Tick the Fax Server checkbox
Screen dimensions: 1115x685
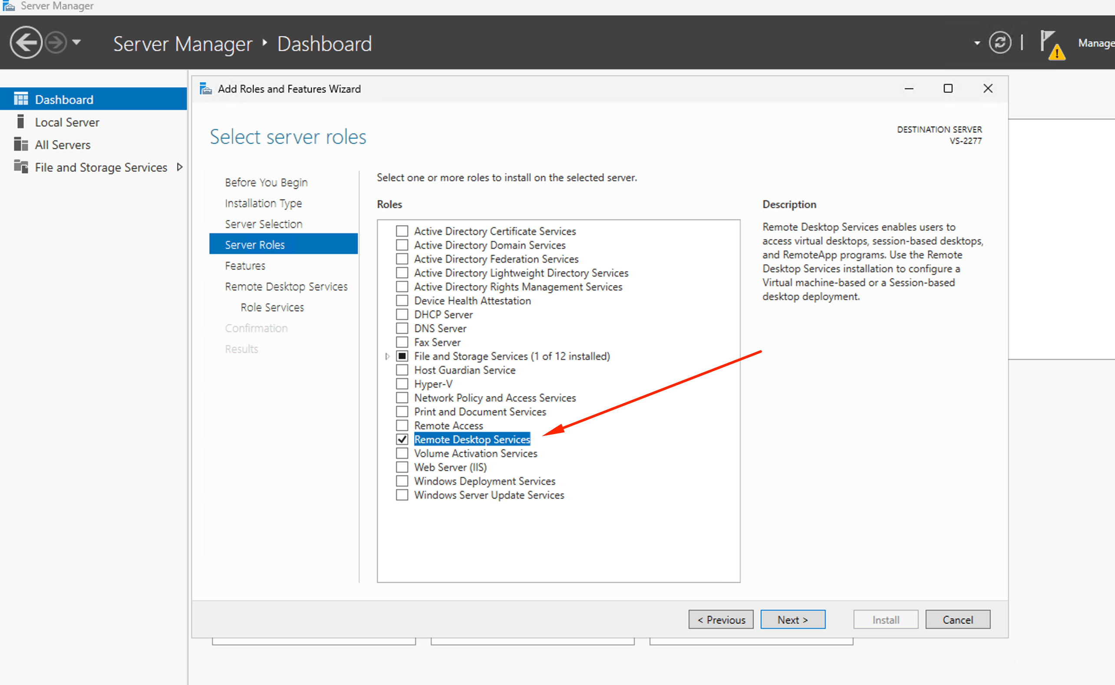click(x=402, y=342)
